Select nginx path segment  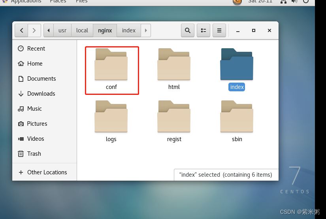pos(105,30)
